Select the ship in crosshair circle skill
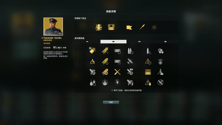 tap(105, 82)
